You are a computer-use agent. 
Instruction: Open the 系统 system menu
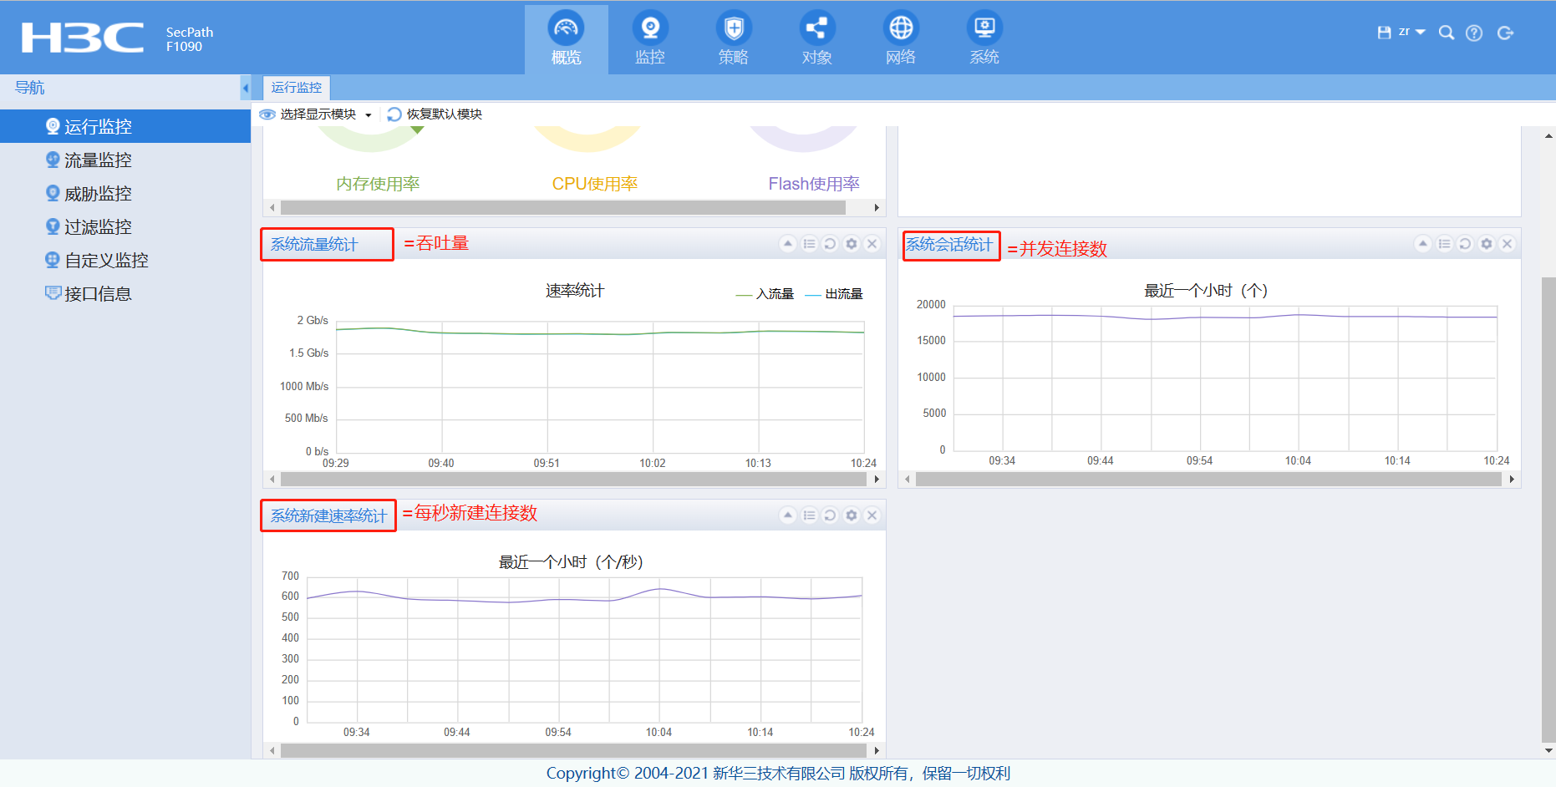984,39
